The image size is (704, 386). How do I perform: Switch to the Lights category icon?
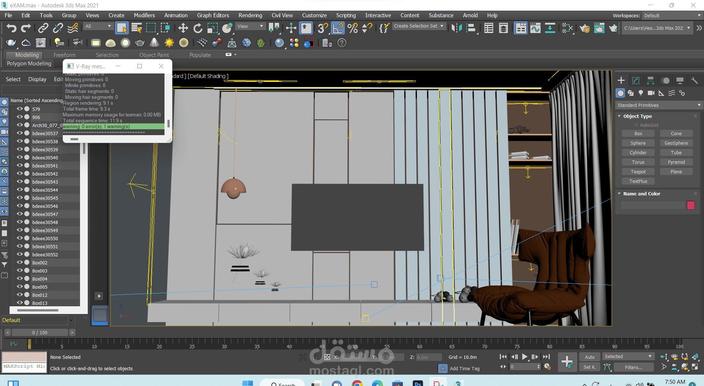[x=641, y=93]
